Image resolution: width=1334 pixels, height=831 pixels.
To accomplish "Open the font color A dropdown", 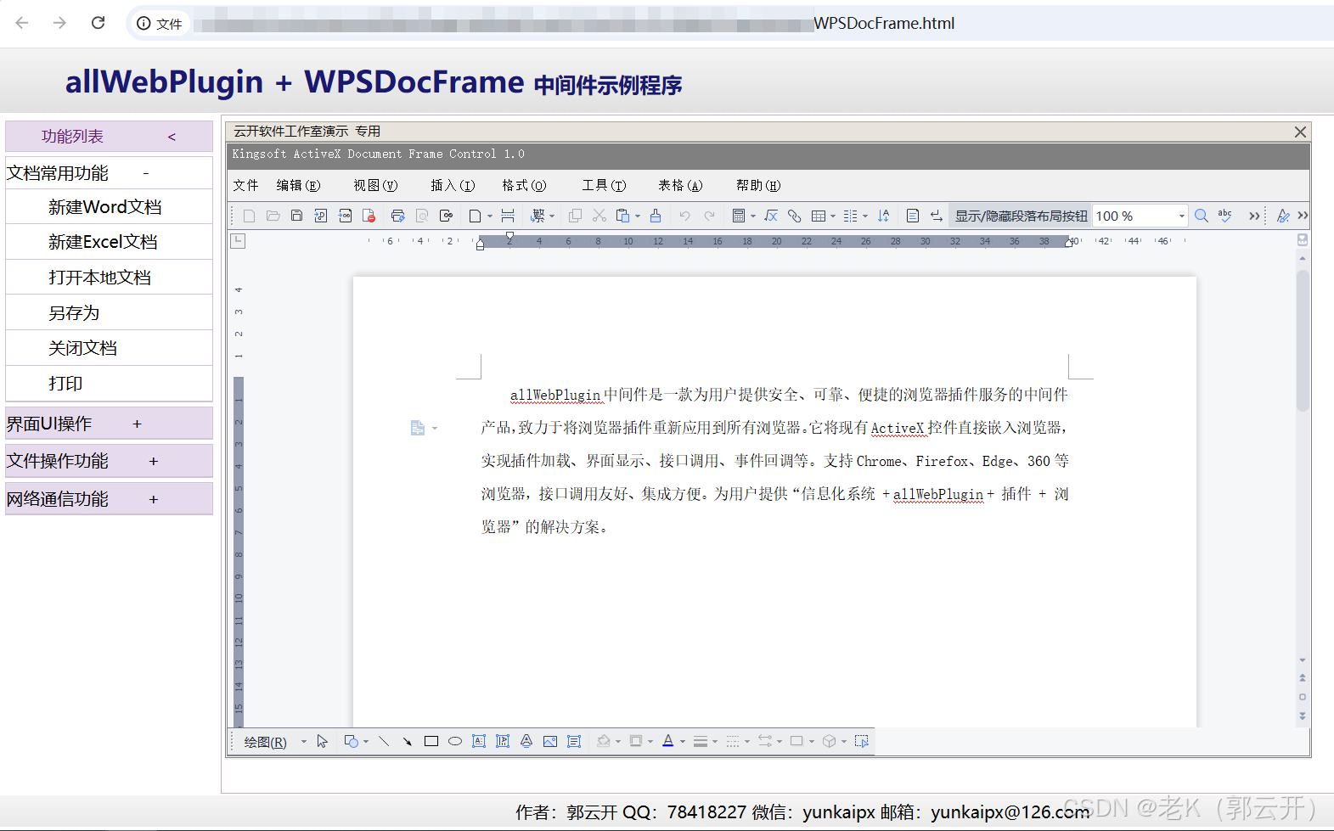I will click(x=682, y=741).
